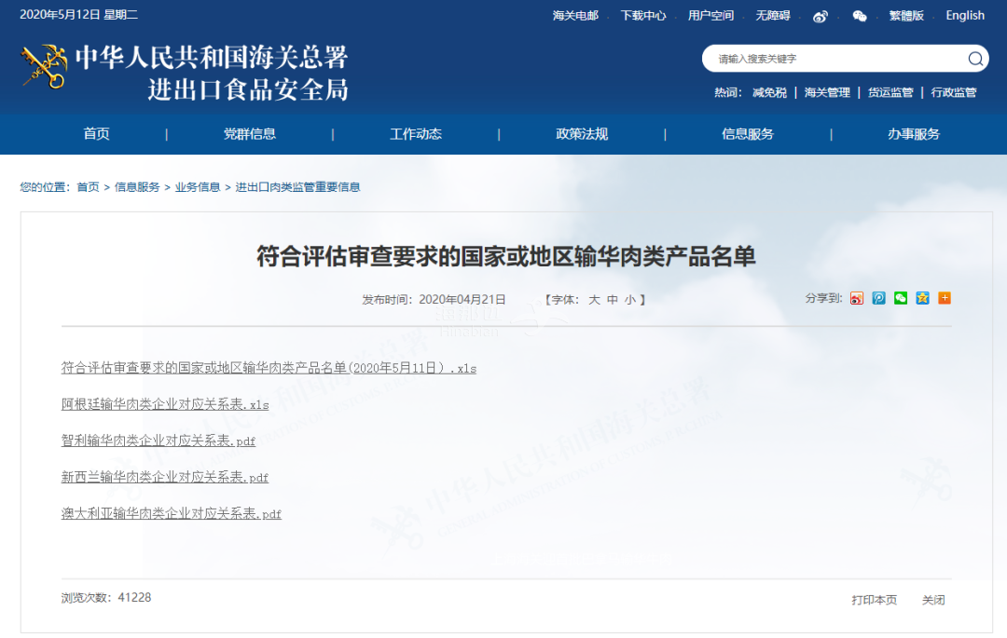Click the WeChat icon in top bar
1007x638 pixels.
860,16
